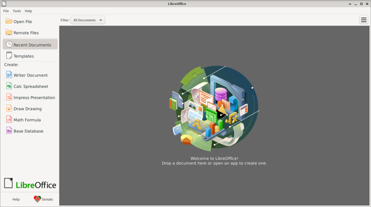Click the Open File folder icon

(x=9, y=21)
